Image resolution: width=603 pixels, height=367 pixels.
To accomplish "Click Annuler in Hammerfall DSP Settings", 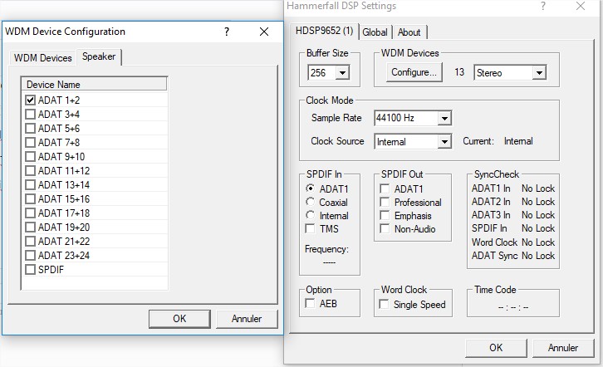I will coord(563,348).
